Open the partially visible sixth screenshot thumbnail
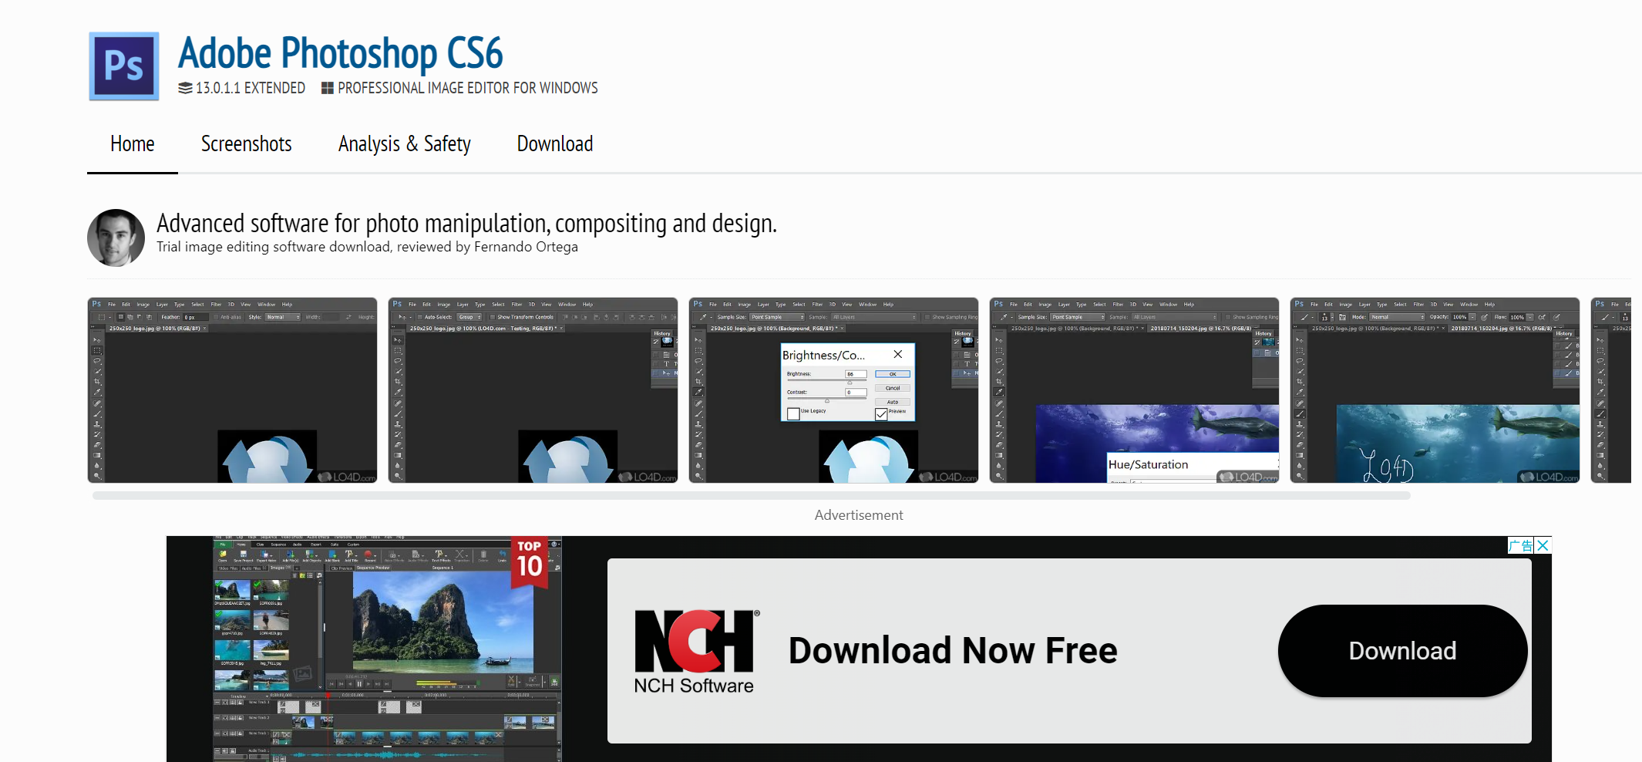The height and width of the screenshot is (762, 1642). (x=1611, y=390)
